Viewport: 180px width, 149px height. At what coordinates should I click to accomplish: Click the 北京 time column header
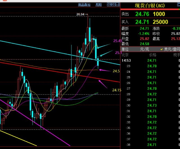pyautogui.click(x=125, y=55)
